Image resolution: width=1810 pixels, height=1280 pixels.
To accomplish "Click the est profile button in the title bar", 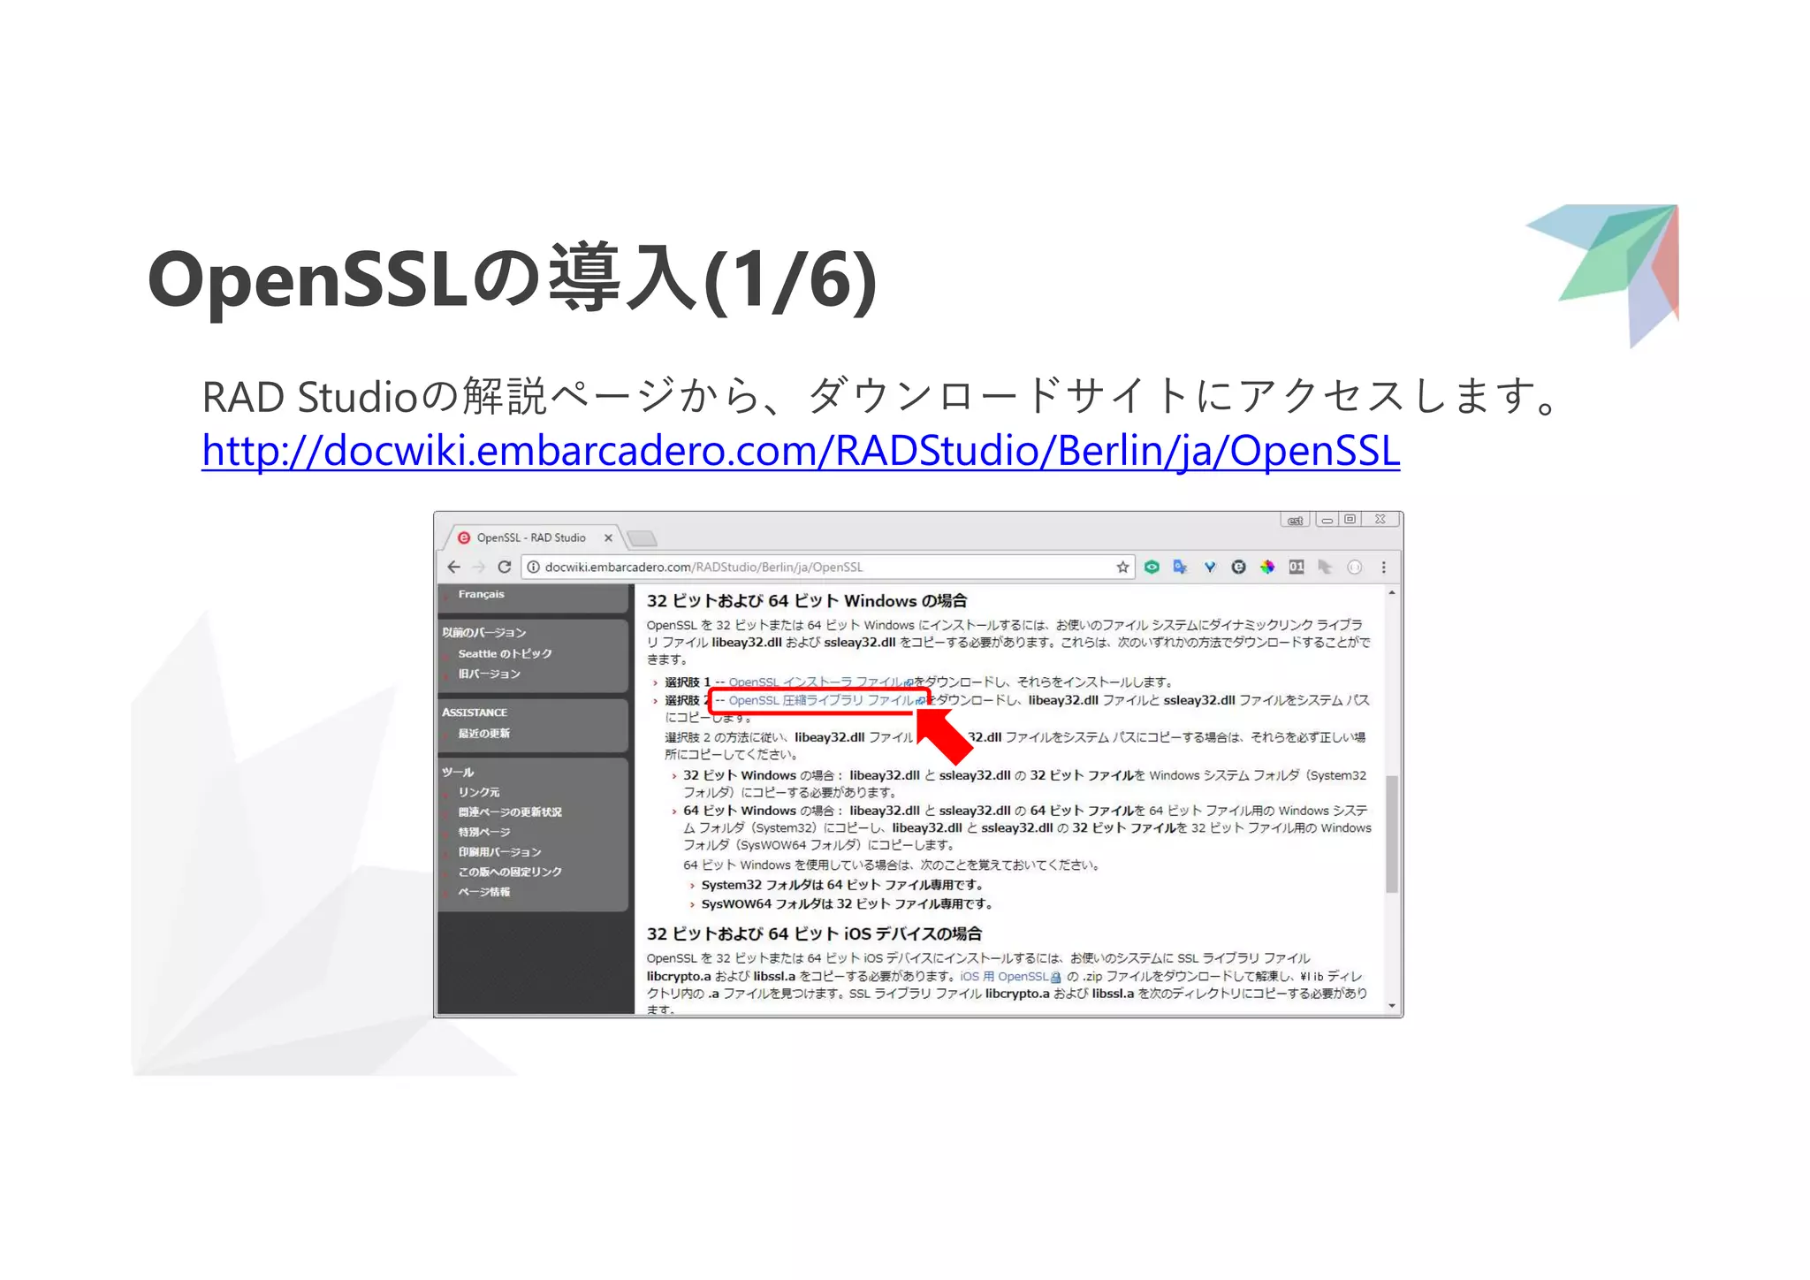I will tap(1296, 521).
